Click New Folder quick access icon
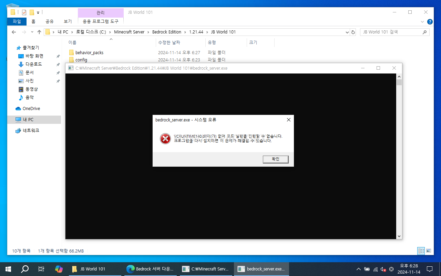The image size is (441, 276). tap(32, 12)
